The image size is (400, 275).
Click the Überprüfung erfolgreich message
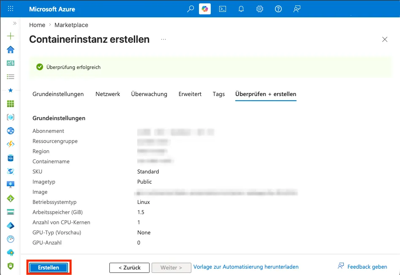pyautogui.click(x=73, y=67)
